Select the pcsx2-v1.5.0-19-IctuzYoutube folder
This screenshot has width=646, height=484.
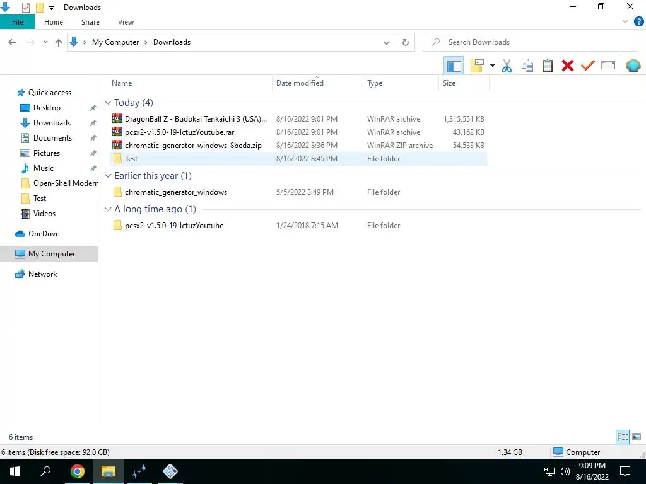tap(298, 226)
